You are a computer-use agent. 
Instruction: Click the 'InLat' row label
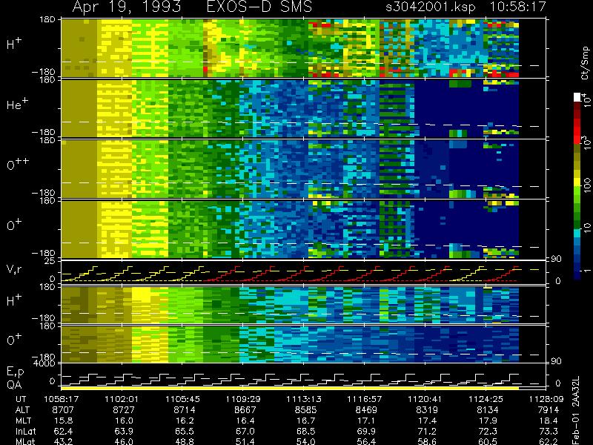click(x=26, y=431)
